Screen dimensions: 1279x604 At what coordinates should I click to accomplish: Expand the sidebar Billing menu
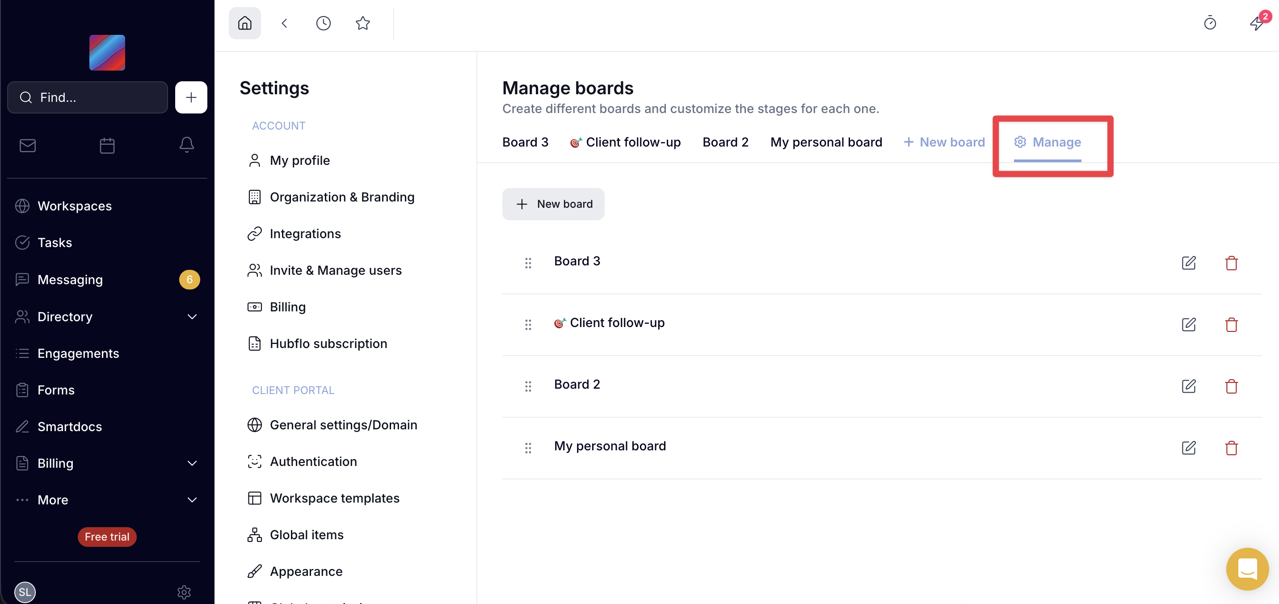pyautogui.click(x=192, y=463)
